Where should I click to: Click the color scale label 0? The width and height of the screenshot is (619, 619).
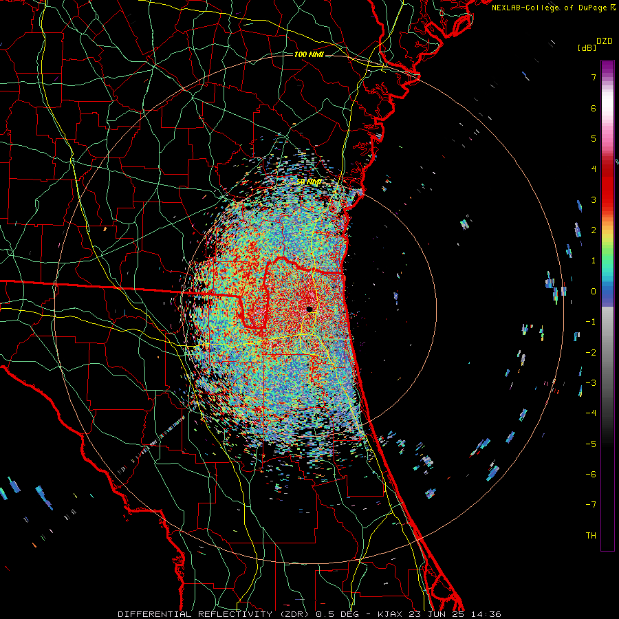(x=594, y=292)
